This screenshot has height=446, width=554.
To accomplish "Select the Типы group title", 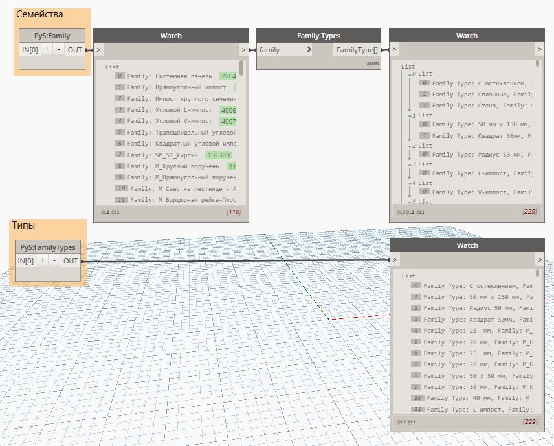I will (23, 225).
